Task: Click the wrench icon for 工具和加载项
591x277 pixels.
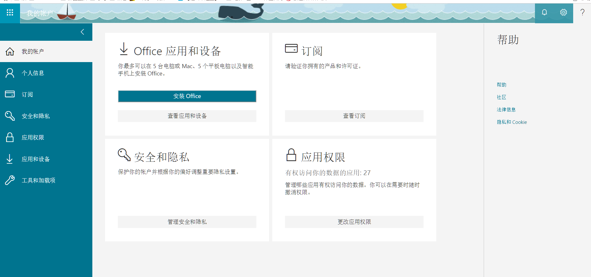Action: [x=10, y=180]
